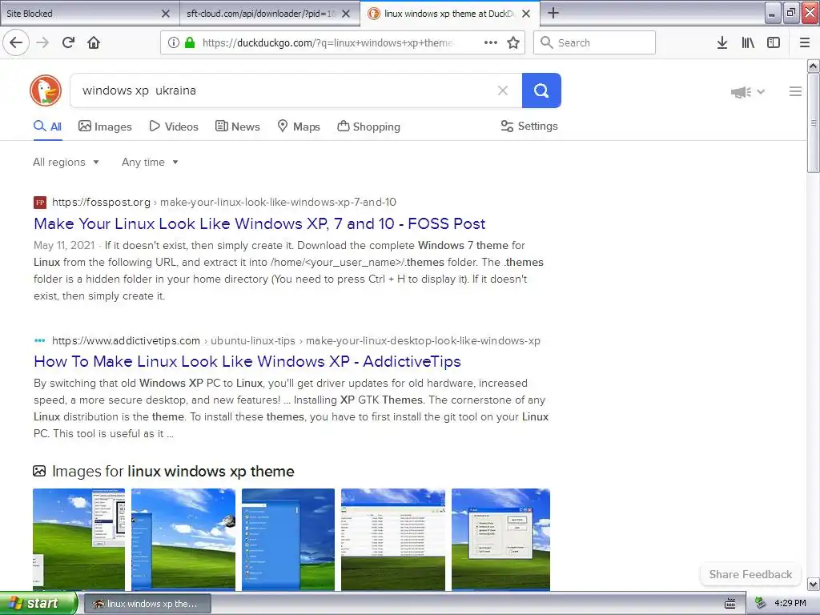
Task: Go back to the previous page
Action: [16, 42]
